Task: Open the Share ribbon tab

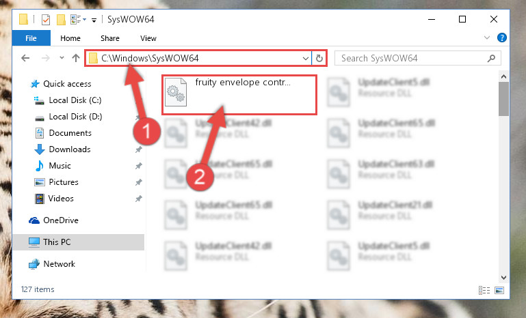Action: [110, 38]
